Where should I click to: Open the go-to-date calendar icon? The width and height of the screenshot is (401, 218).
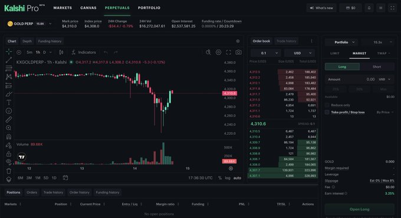click(65, 177)
